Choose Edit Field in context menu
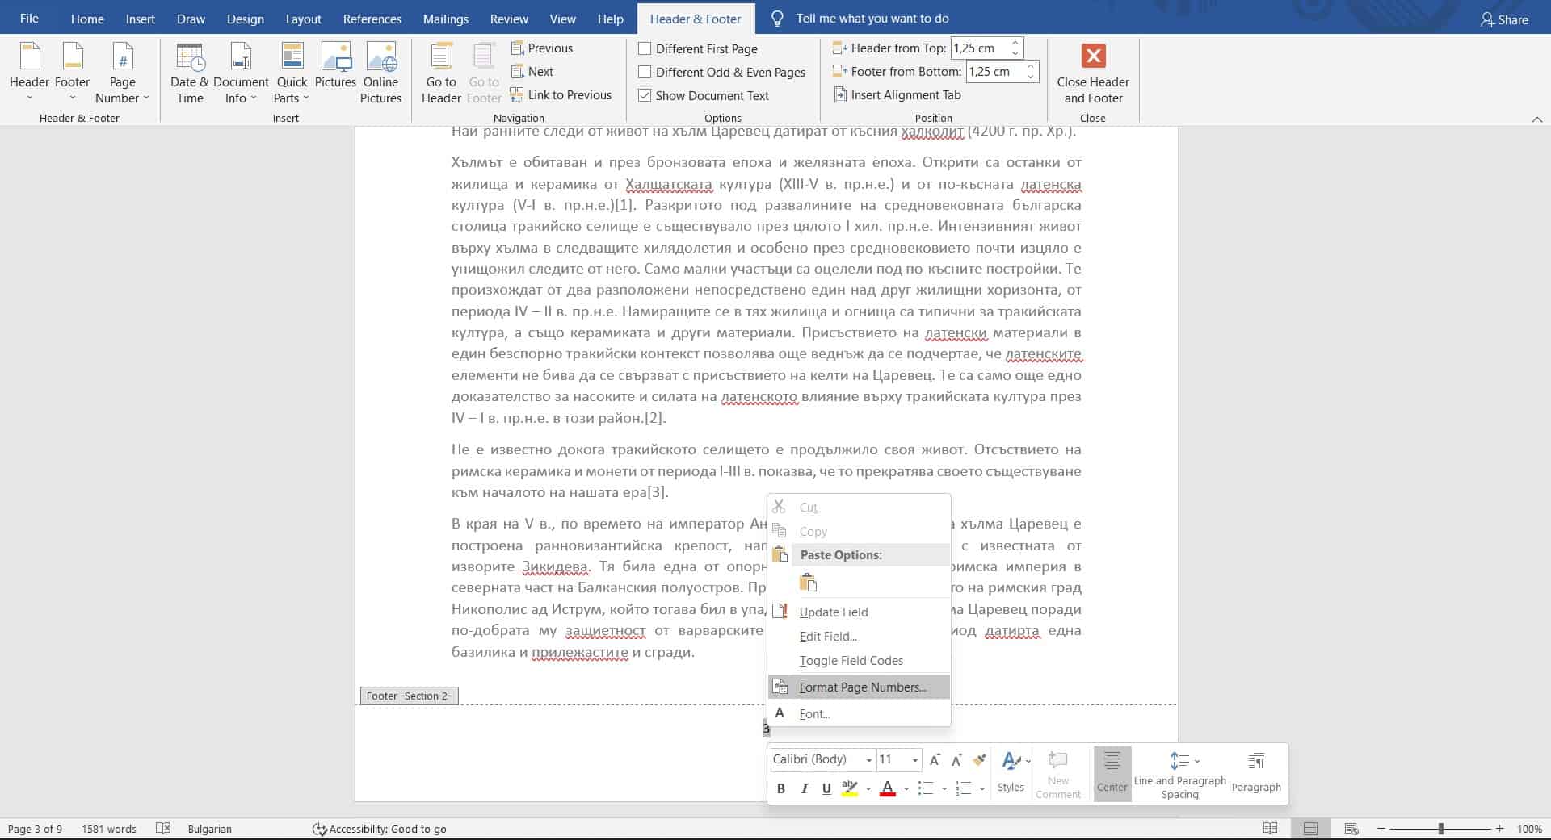Screen dimensions: 1551x840 point(859,636)
